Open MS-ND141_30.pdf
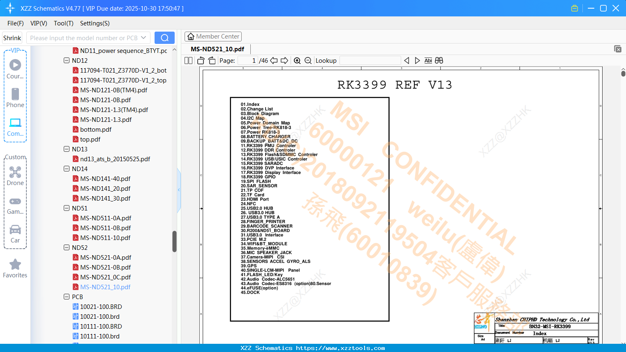 point(105,199)
